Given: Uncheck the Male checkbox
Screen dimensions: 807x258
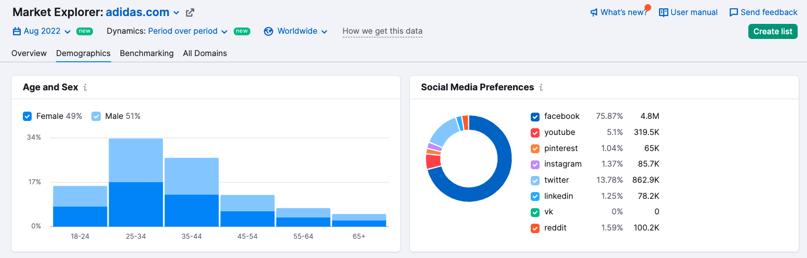Looking at the screenshot, I should (96, 116).
